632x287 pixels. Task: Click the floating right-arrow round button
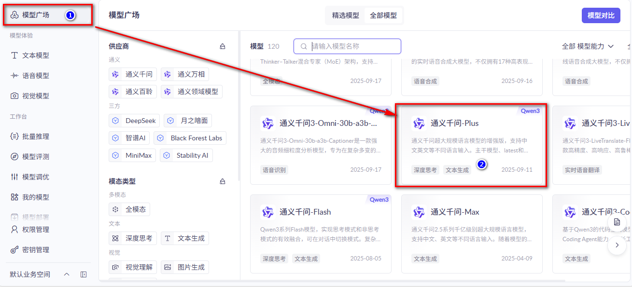pyautogui.click(x=617, y=245)
